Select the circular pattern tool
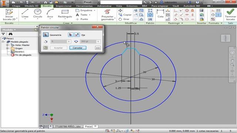The image size is (237, 133). point(150,15)
